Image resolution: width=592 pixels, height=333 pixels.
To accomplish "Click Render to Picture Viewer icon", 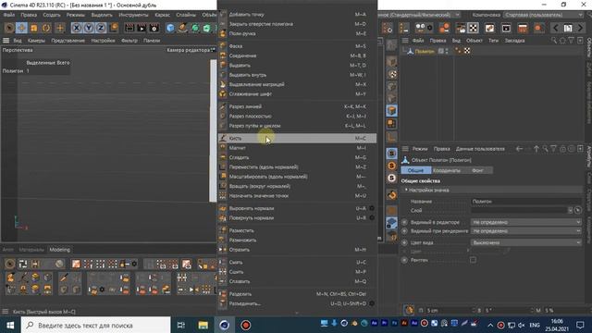I will 142,28.
